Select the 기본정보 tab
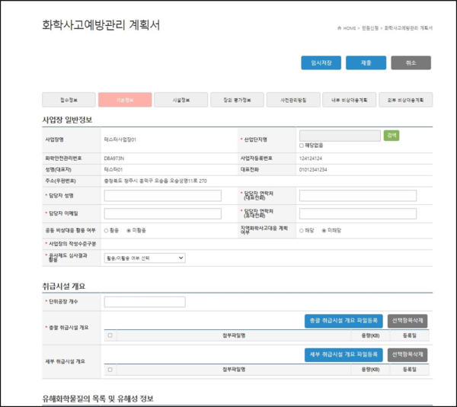 [x=125, y=100]
